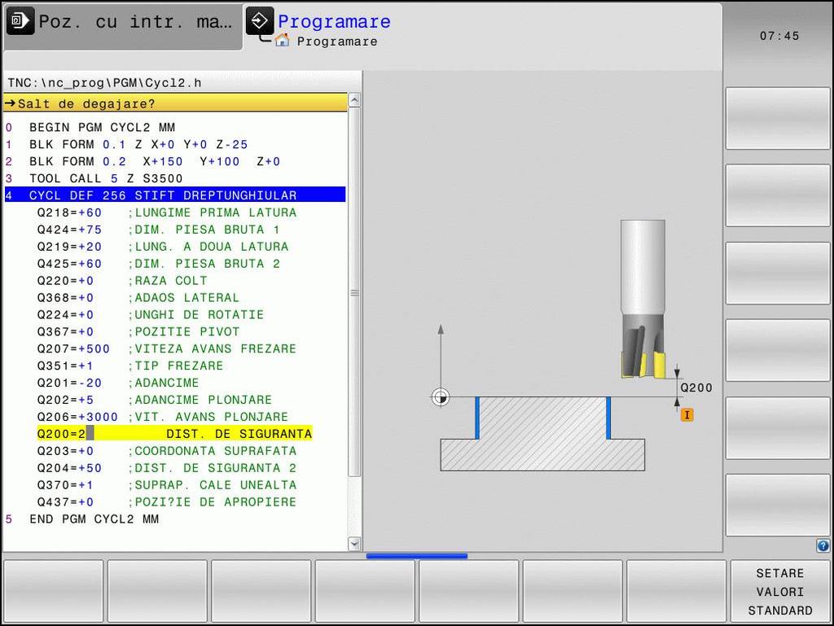
Task: Click parameter Q220=+0 RAZA COLT
Action: pos(122,281)
